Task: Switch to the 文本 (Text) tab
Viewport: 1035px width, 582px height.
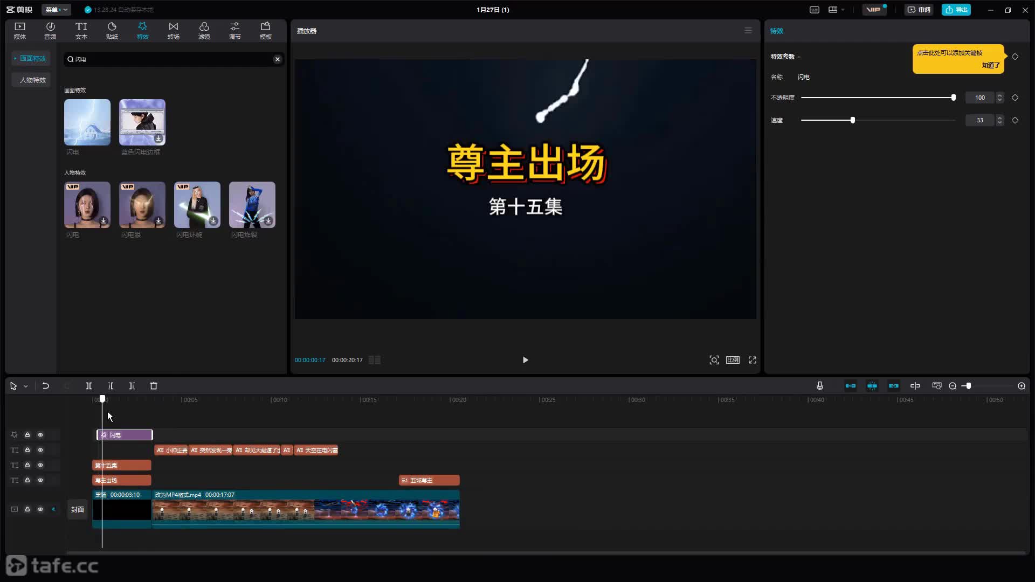Action: (x=81, y=31)
